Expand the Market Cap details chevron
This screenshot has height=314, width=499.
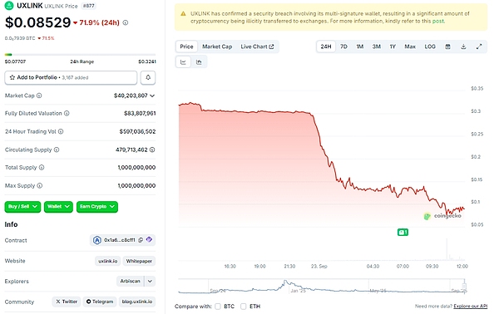pos(152,96)
